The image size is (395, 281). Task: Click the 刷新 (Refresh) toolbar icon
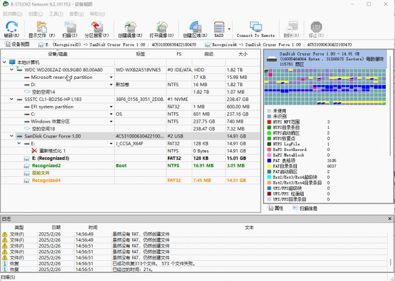pyautogui.click(x=12, y=26)
